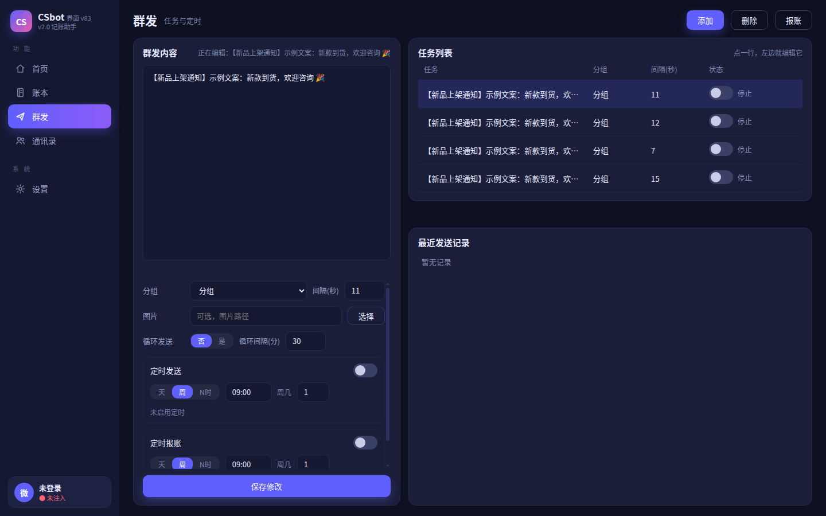Toggle status switch for interval 12 task
This screenshot has width=826, height=516.
[x=721, y=121]
